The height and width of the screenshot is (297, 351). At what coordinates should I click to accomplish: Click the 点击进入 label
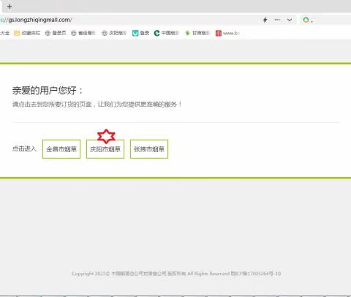[x=24, y=148]
